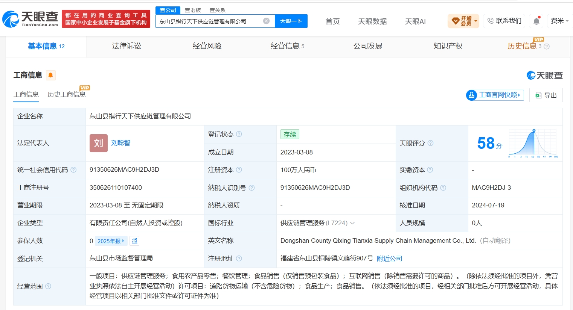Open legal representative link 刘聪智
This screenshot has height=310, width=573.
point(120,143)
